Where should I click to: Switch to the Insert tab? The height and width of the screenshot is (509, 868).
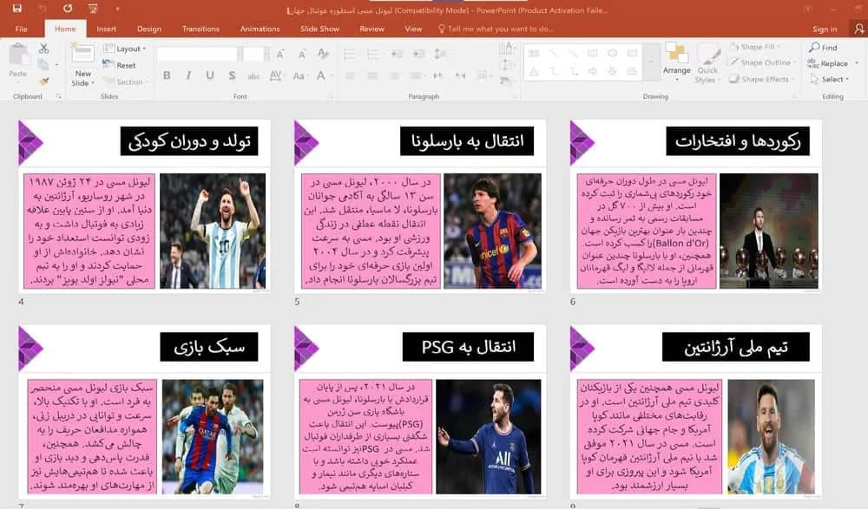tap(106, 29)
